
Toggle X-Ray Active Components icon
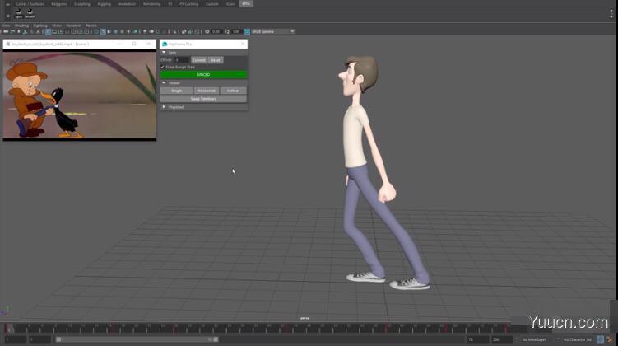click(x=190, y=31)
